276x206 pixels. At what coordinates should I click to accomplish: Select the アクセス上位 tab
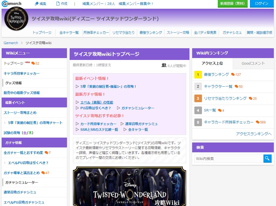pyautogui.click(x=212, y=63)
